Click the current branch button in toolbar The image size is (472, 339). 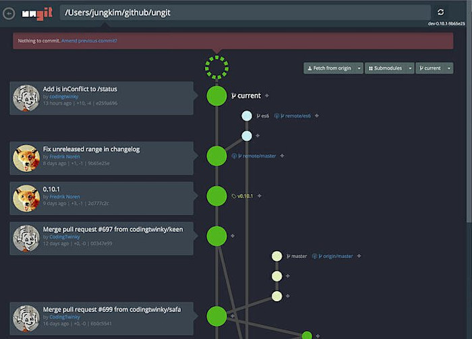tap(430, 68)
